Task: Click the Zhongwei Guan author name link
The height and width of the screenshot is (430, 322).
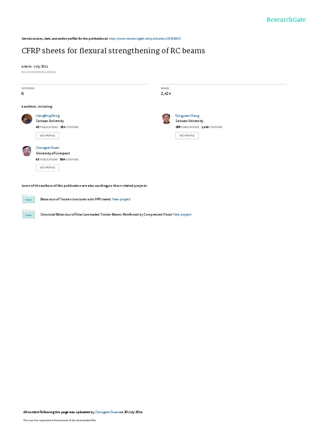Action: point(47,147)
